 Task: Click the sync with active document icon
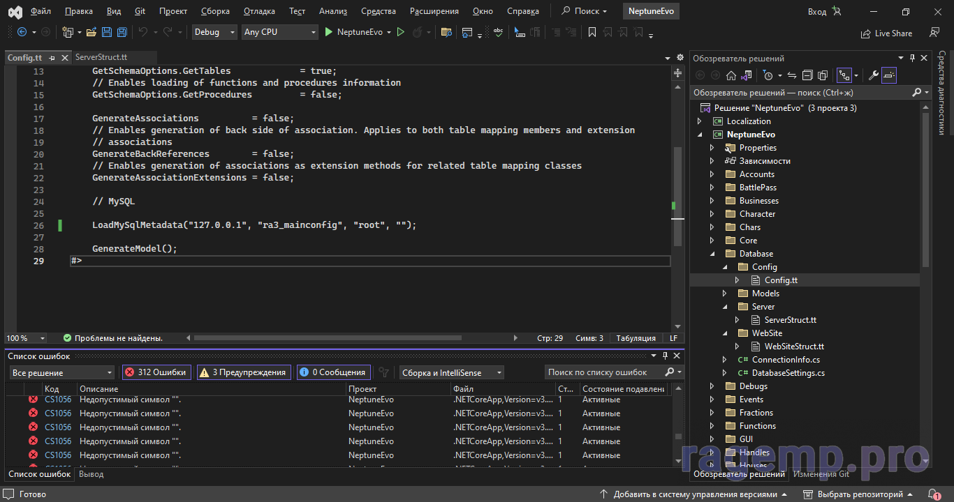792,75
